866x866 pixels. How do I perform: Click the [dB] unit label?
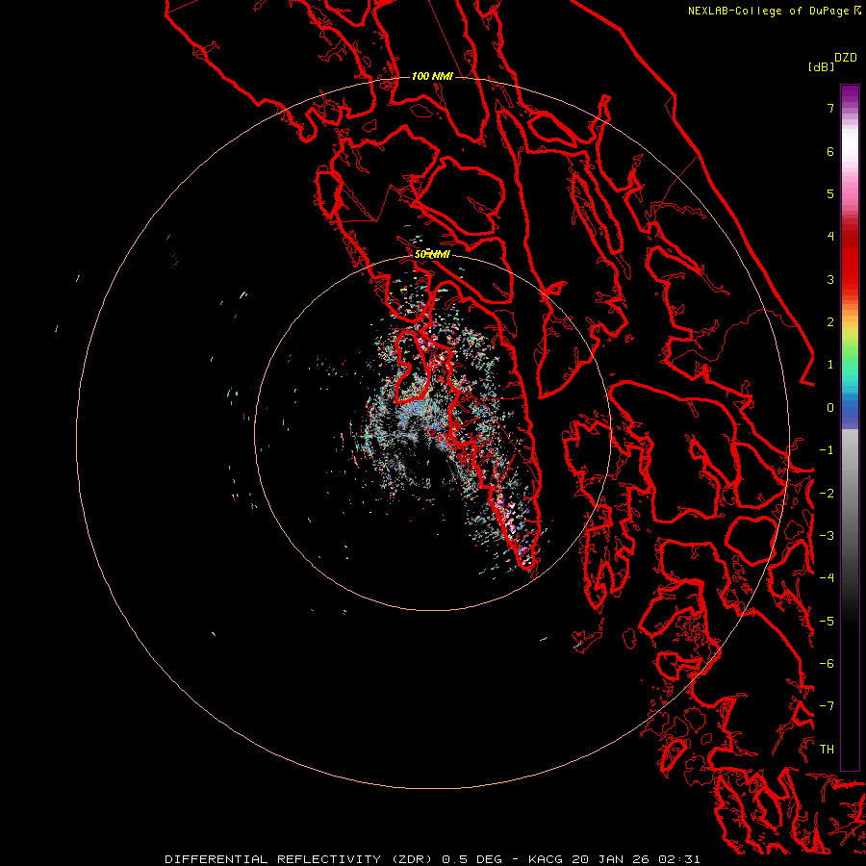822,66
